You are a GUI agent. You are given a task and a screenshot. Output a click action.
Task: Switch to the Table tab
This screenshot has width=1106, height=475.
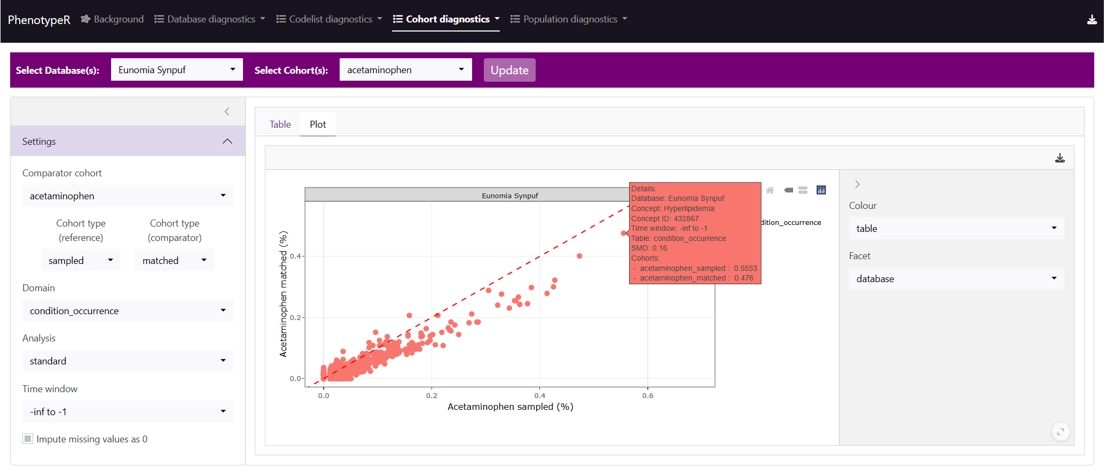point(280,124)
